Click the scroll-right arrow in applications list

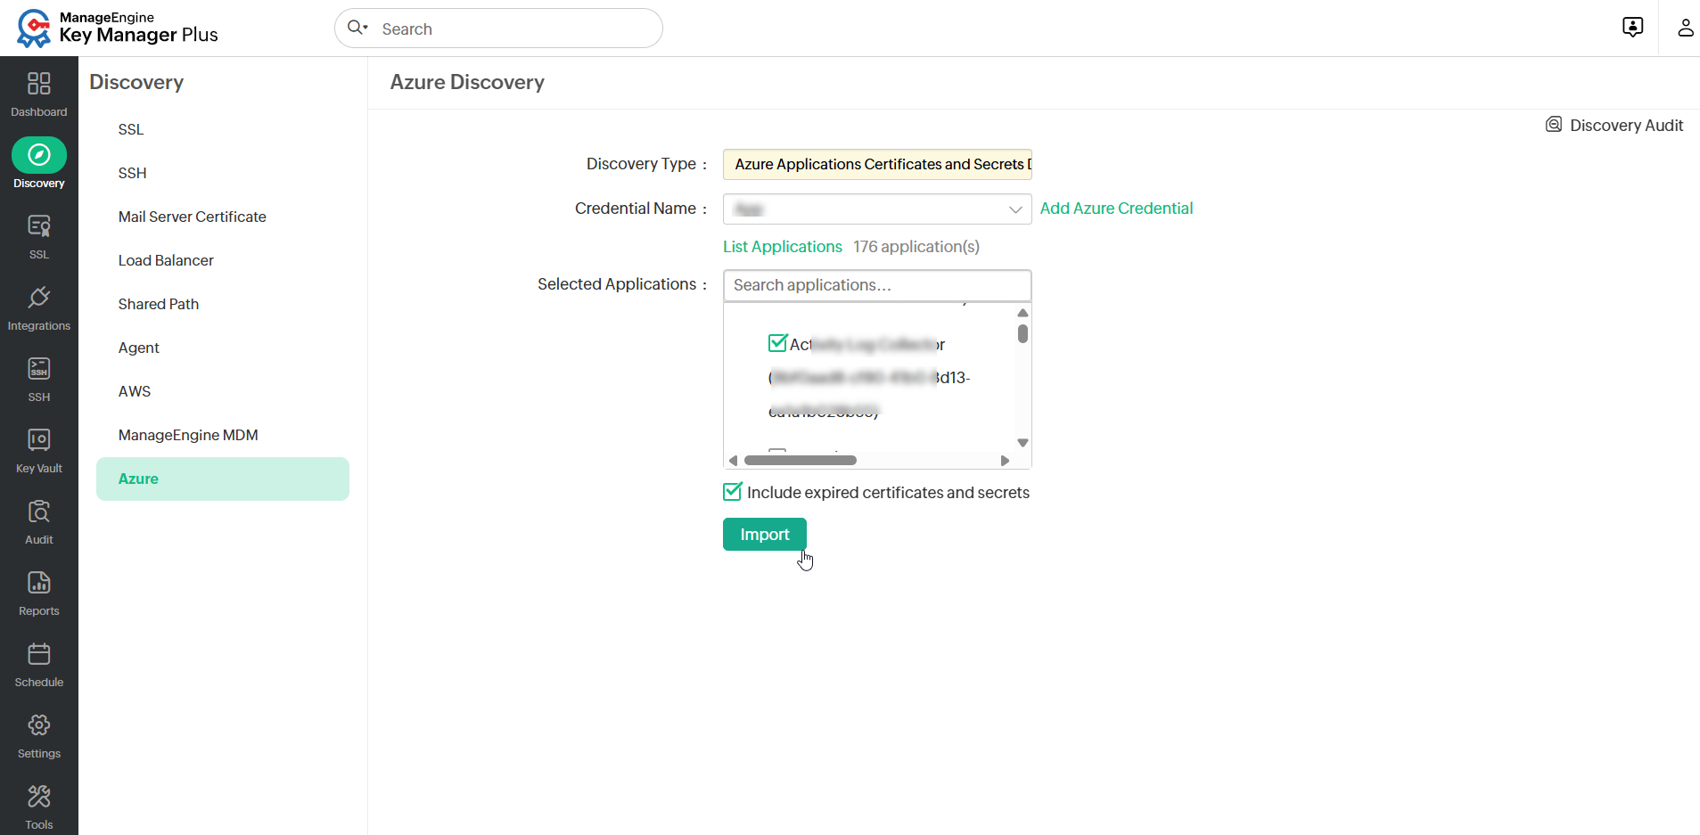click(x=1005, y=461)
